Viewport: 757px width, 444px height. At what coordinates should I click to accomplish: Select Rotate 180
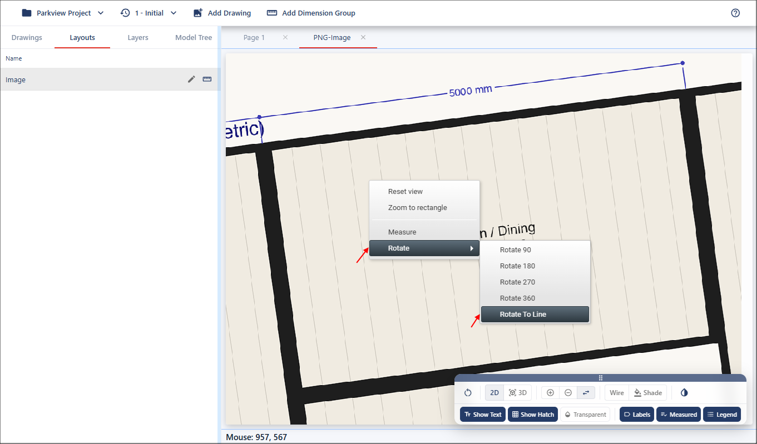(535, 266)
